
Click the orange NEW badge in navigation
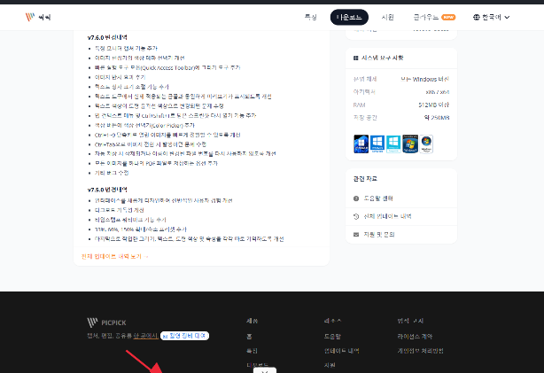448,17
